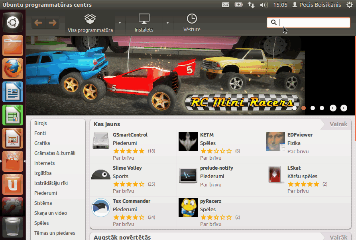Open the EDFviewer Mona Lisa icon
The height and width of the screenshot is (240, 356).
(275, 141)
